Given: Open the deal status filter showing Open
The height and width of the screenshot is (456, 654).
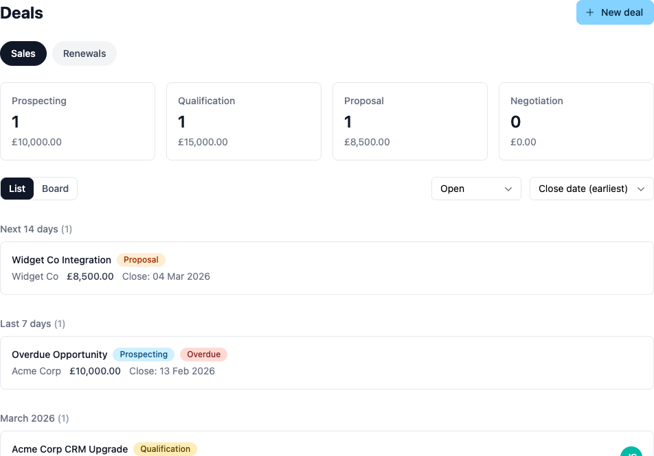Looking at the screenshot, I should [x=476, y=189].
